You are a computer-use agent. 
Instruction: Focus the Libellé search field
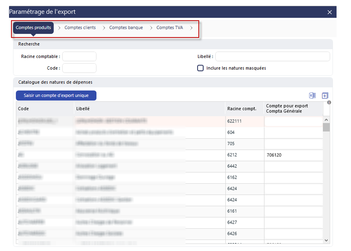pyautogui.click(x=272, y=57)
